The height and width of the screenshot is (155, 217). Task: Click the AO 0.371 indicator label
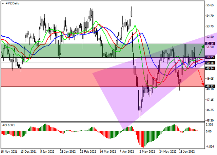pyautogui.click(x=8, y=125)
